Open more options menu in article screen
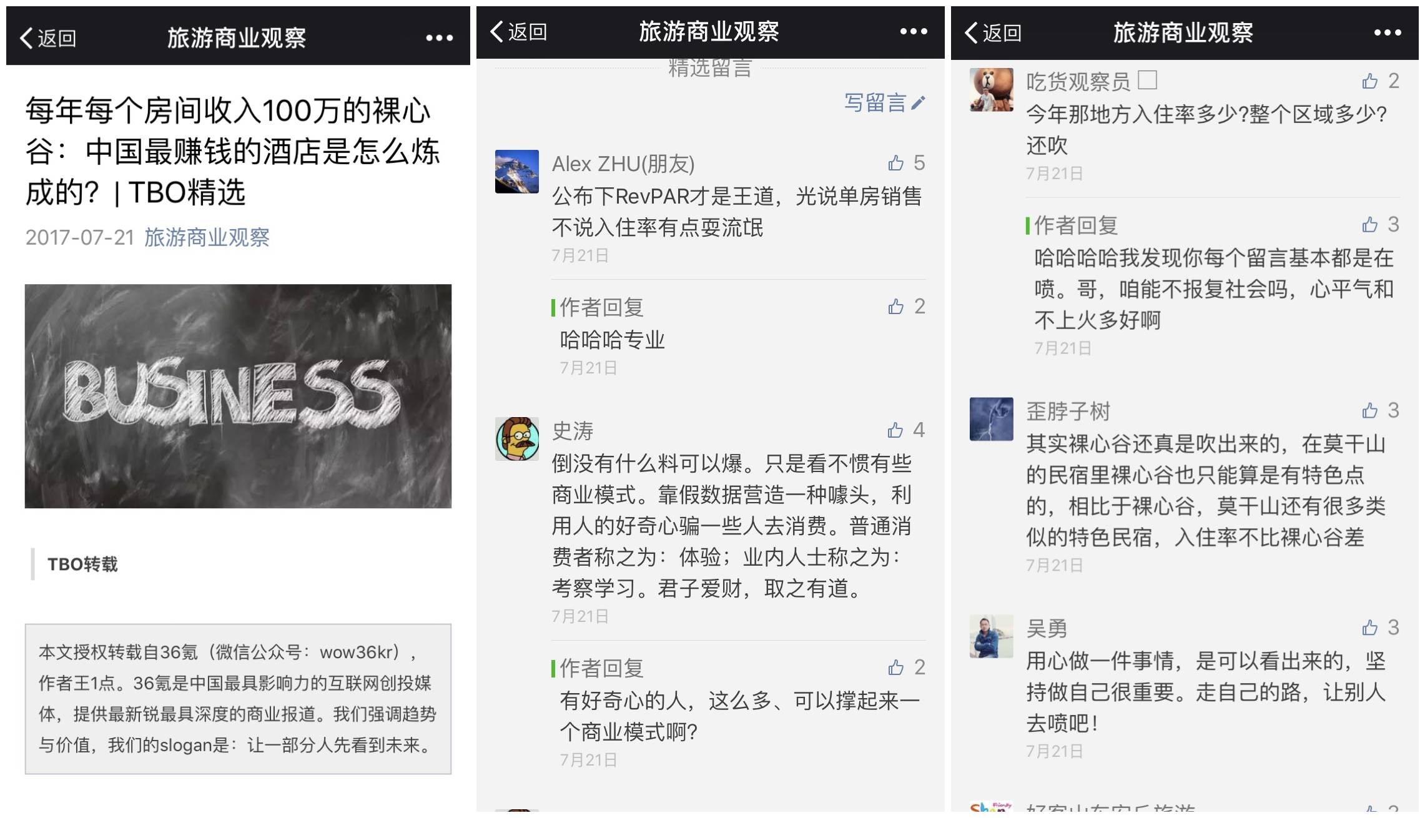Viewport: 1425px width, 818px height. point(439,38)
